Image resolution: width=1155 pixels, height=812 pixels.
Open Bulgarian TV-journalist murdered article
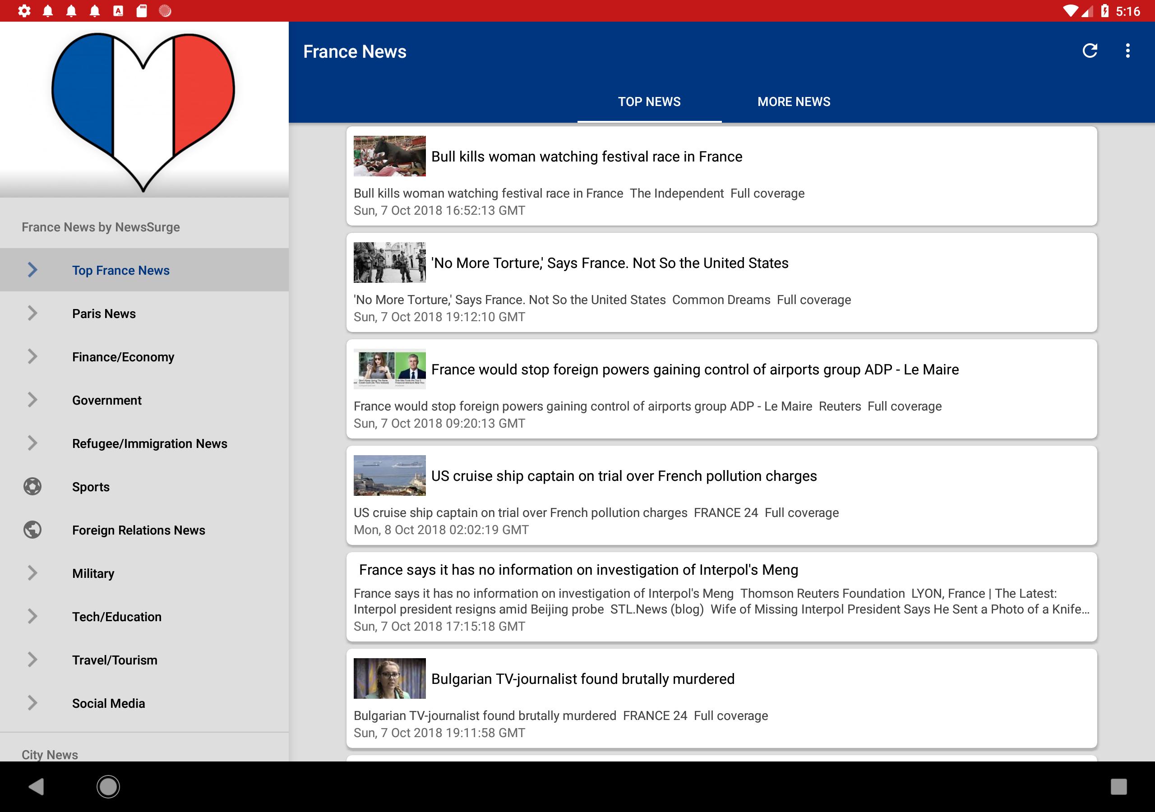click(721, 698)
